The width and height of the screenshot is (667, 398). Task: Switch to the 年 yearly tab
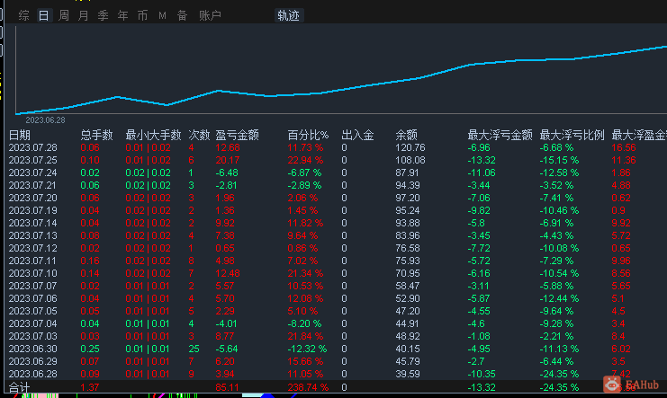[x=123, y=15]
